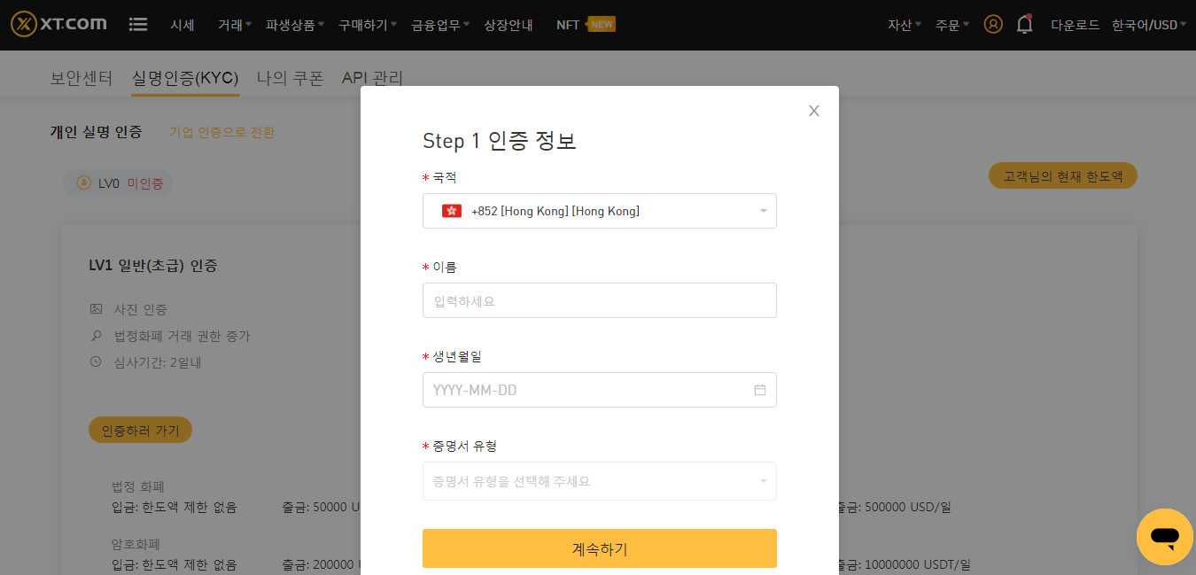
Task: Open the 자산 dropdown menu
Action: (905, 25)
